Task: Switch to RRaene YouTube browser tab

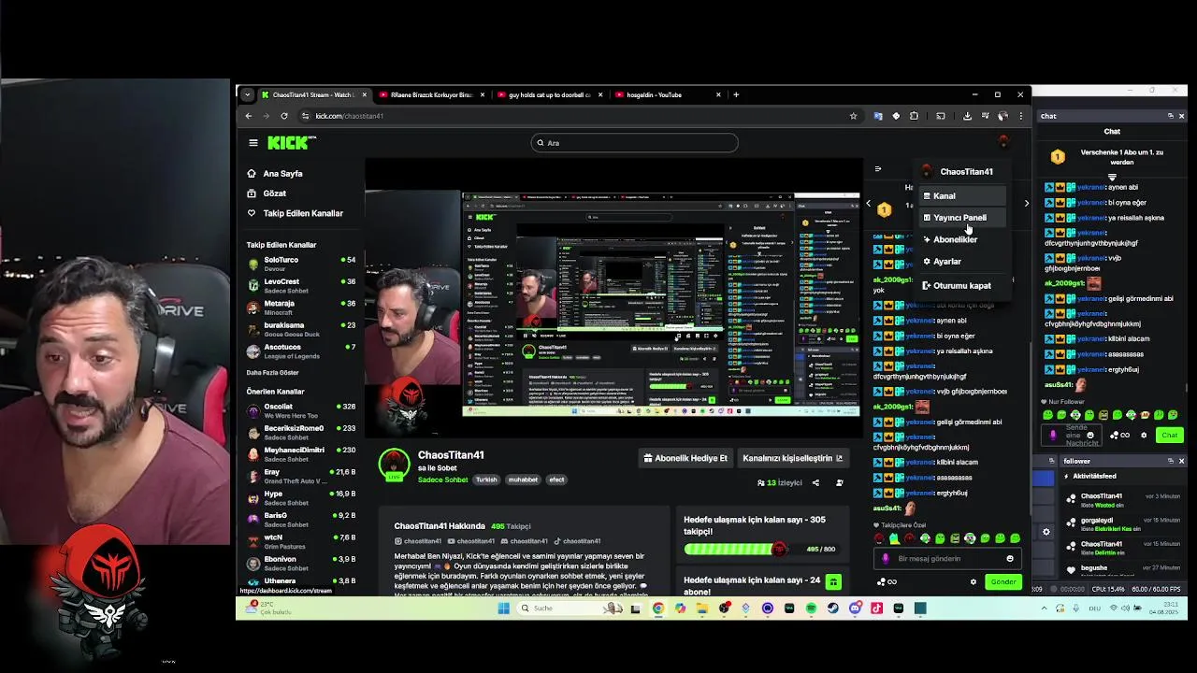Action: [x=432, y=94]
